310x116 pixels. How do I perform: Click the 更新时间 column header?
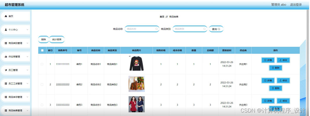(227, 50)
